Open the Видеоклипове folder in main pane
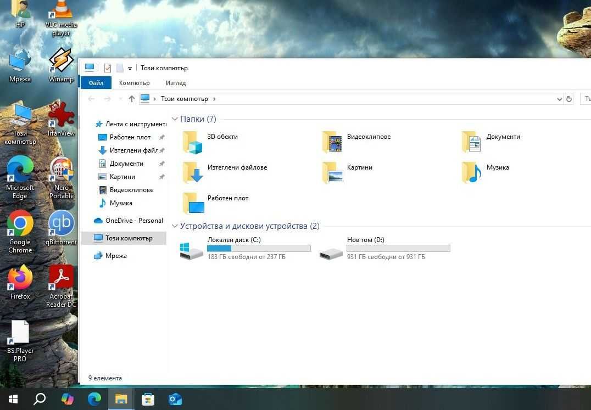This screenshot has height=410, width=591. pos(356,142)
